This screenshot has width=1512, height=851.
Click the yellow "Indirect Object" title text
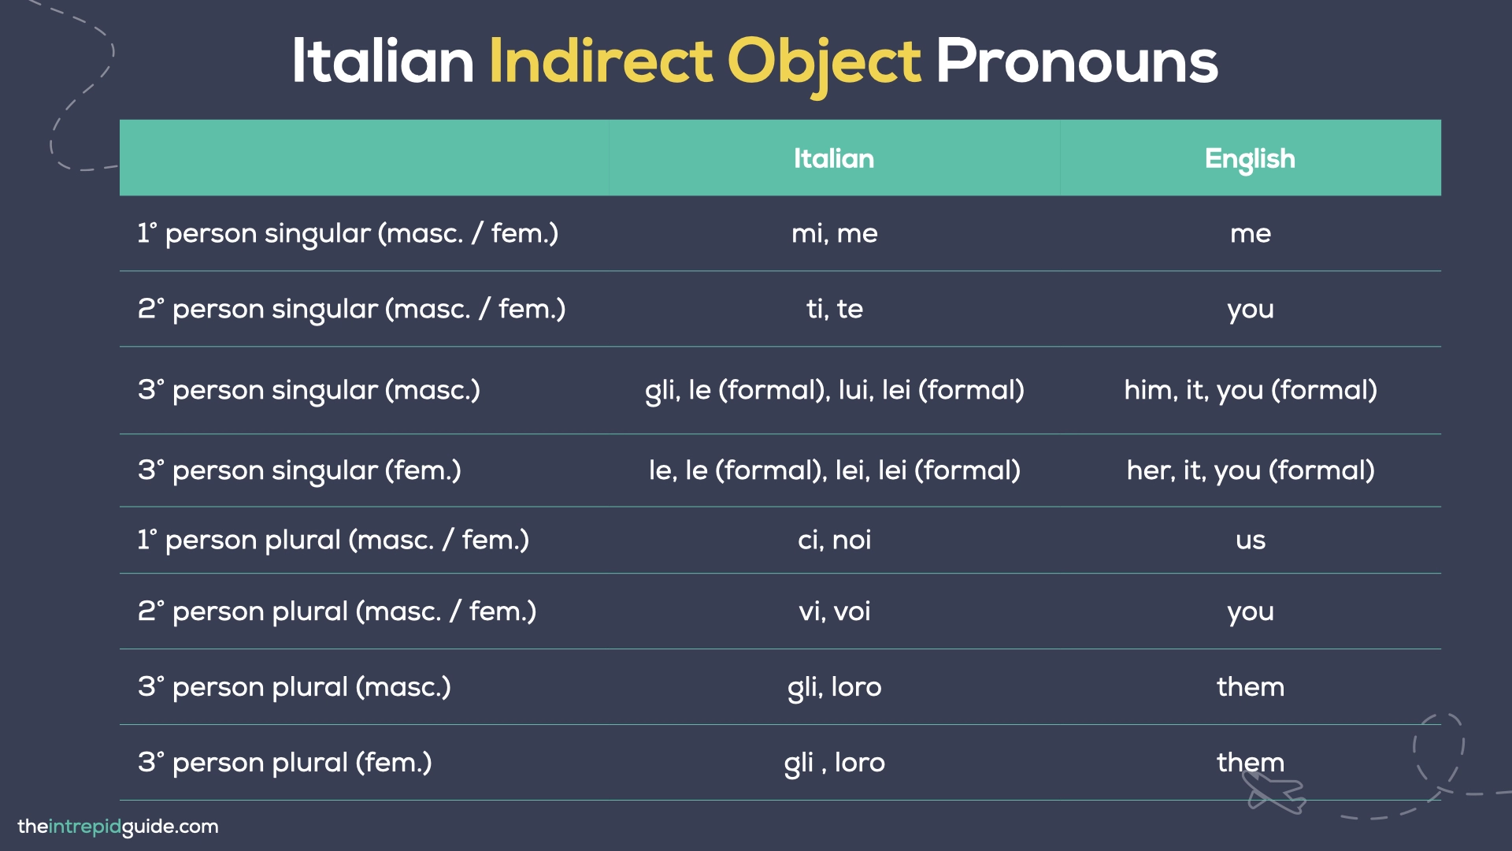pos(704,61)
